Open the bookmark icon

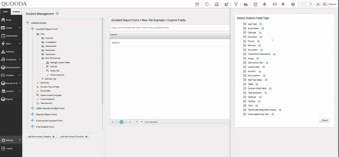[x=283, y=4]
